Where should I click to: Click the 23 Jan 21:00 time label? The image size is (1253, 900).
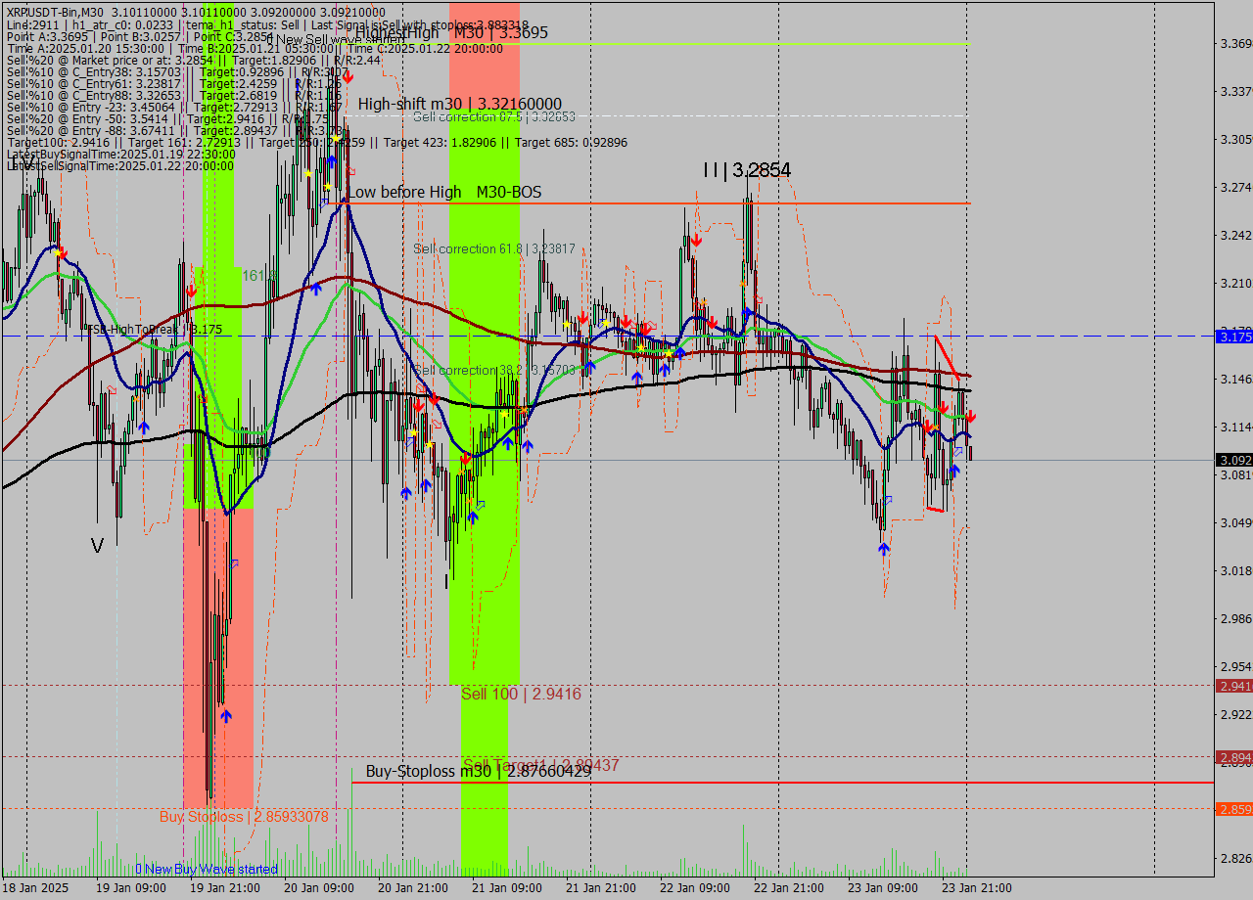976,888
